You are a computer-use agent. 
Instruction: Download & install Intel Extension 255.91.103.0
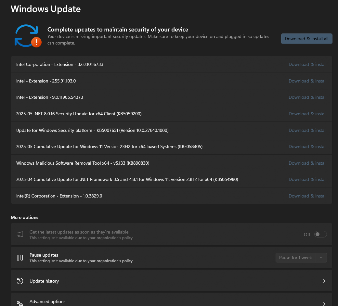click(x=307, y=81)
